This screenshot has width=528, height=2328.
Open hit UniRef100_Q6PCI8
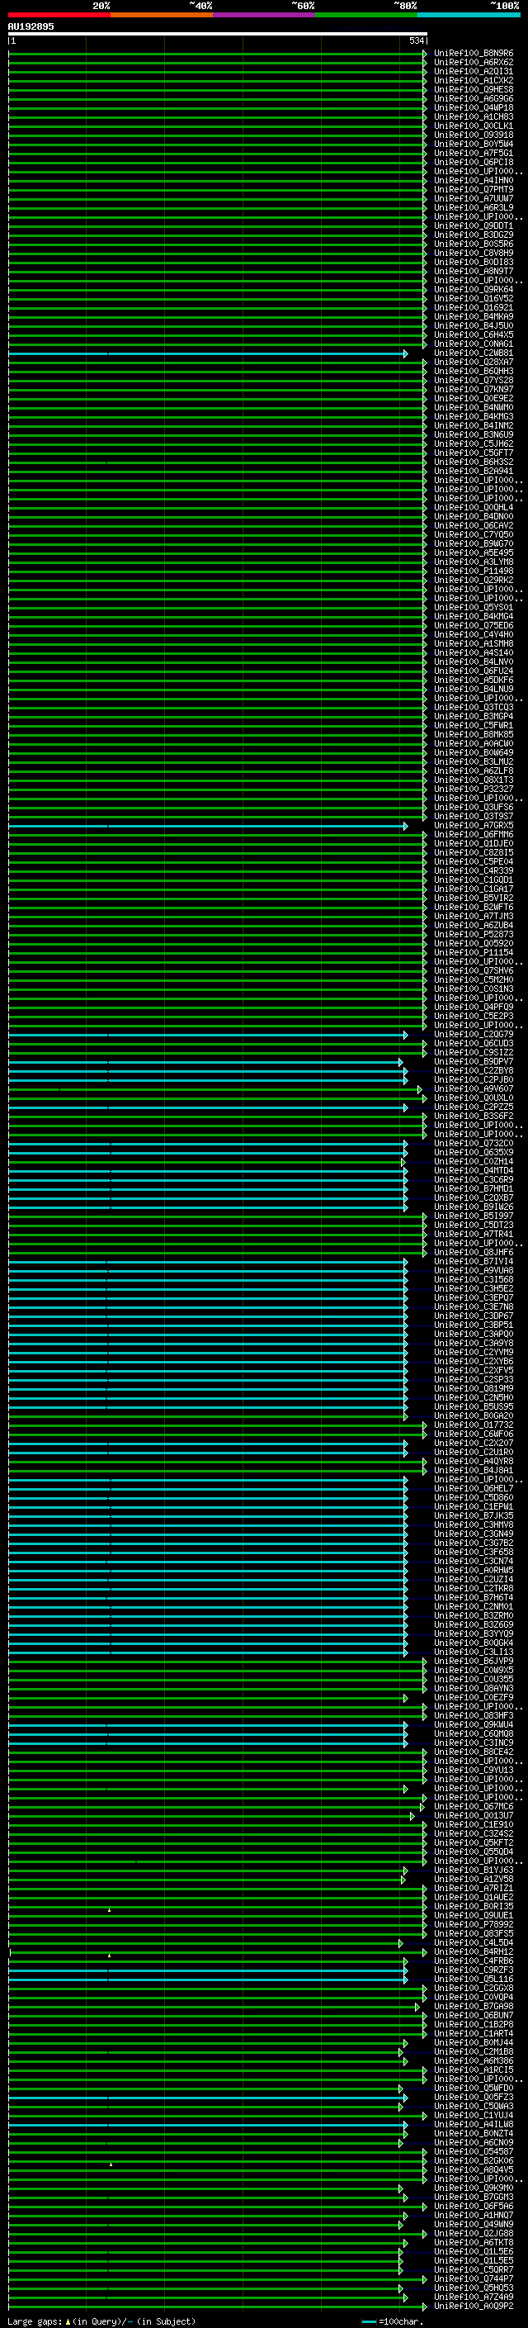tap(474, 163)
